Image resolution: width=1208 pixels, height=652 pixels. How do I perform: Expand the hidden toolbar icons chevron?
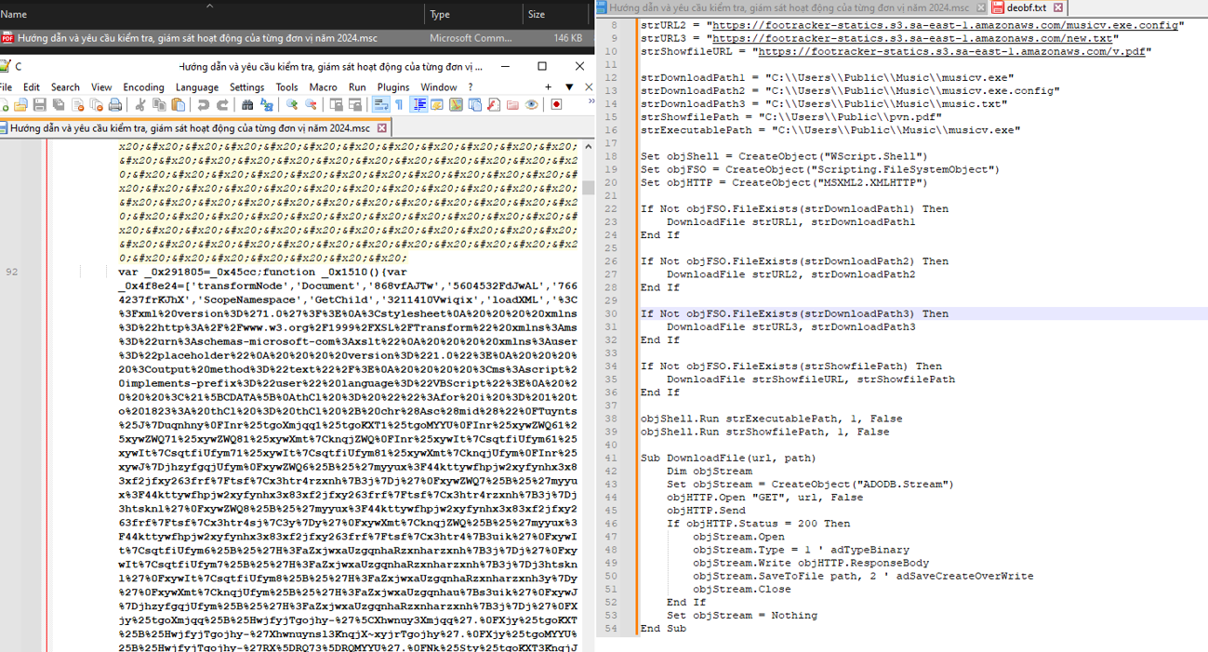point(590,102)
